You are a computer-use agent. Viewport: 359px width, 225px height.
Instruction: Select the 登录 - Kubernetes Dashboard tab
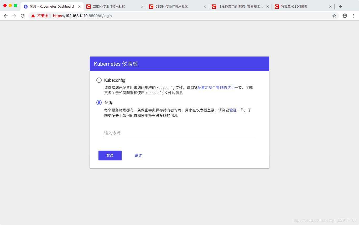(x=52, y=7)
